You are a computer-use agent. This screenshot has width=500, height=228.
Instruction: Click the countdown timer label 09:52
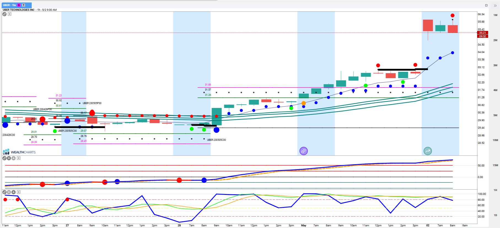pos(483,36)
